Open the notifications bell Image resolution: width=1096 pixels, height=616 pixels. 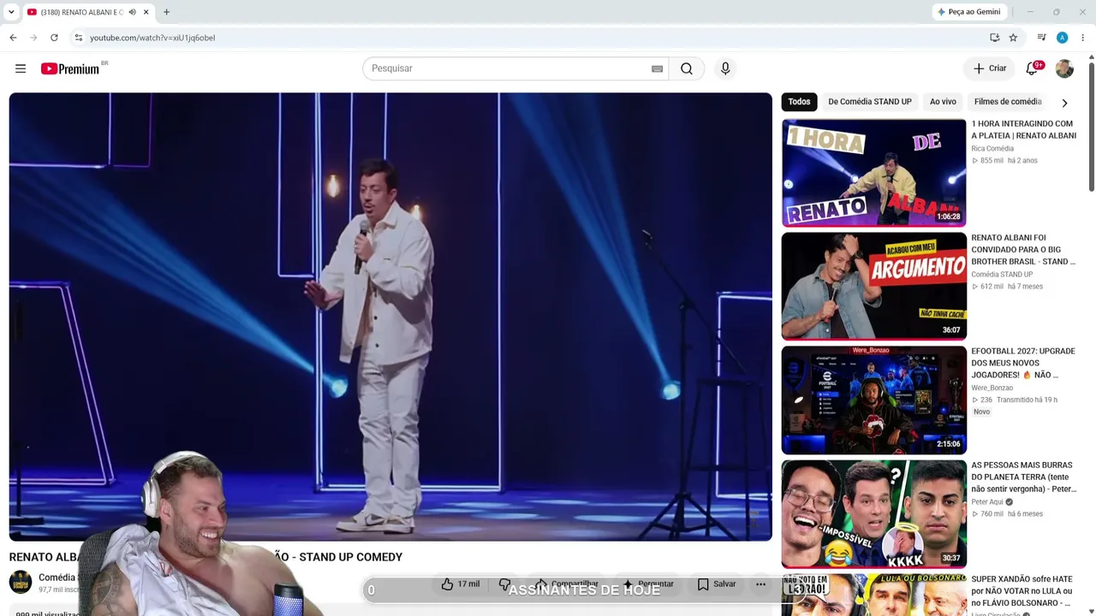(x=1033, y=68)
